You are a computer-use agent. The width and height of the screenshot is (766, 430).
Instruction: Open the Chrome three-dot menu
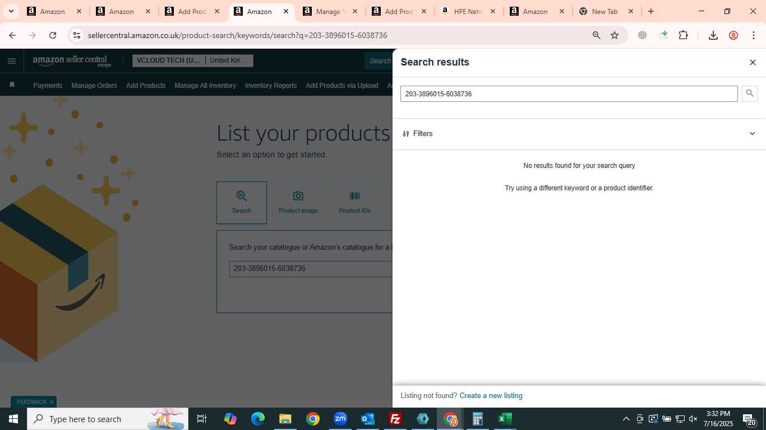(x=754, y=35)
